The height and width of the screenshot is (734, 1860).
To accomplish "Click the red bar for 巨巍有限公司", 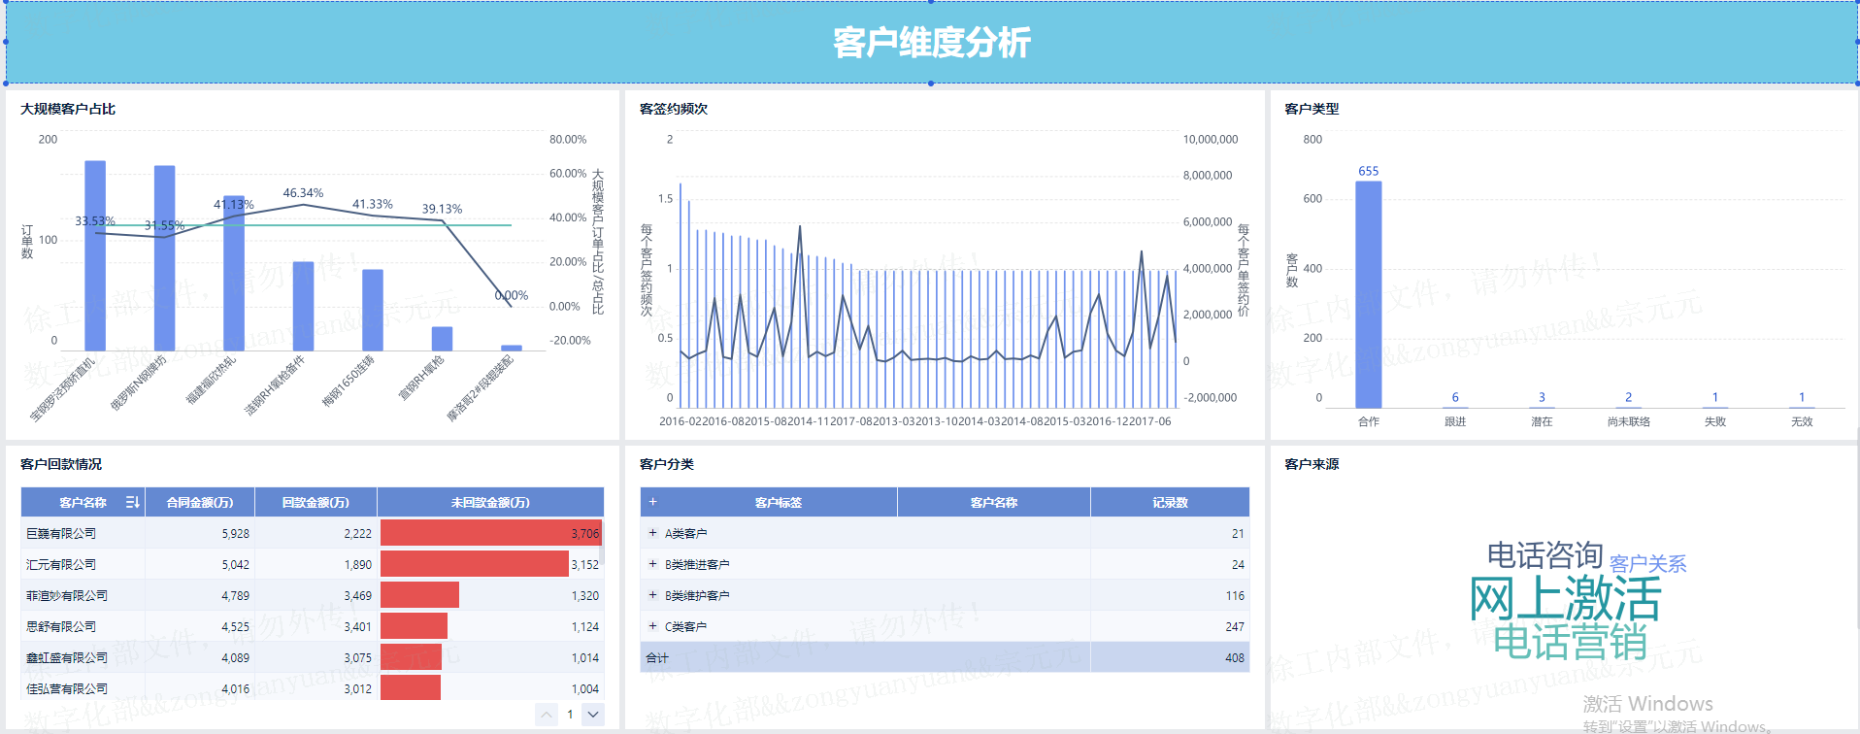I will [490, 533].
